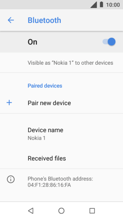Screen dimensions: 123x220
Task: Tap the Home circle navigation button
Action: pyautogui.click(x=61, y=211)
